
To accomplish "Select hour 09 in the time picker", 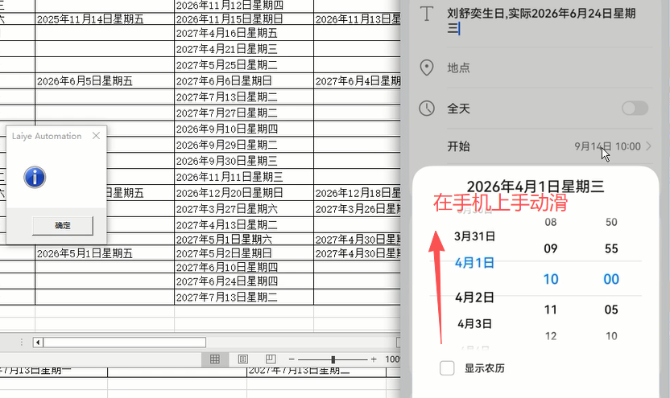I will 551,248.
